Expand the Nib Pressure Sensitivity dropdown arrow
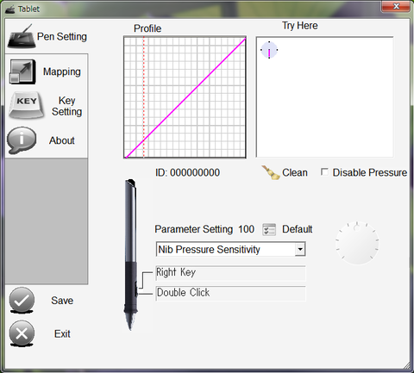414x373 pixels. tap(300, 249)
